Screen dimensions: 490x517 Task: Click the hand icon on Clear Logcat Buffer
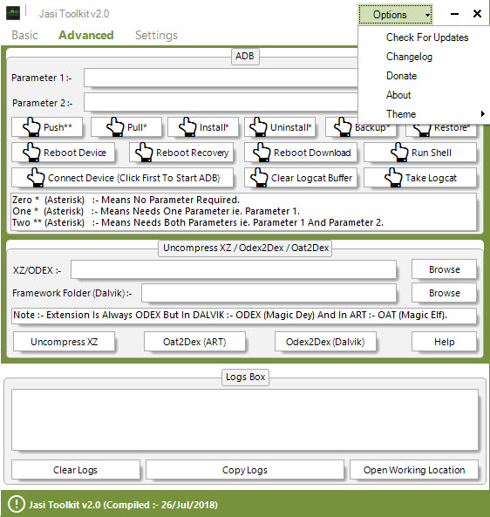click(x=259, y=178)
